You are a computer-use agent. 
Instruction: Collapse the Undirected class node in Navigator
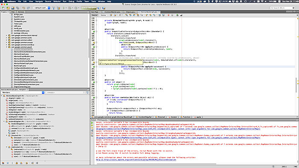click(6, 147)
